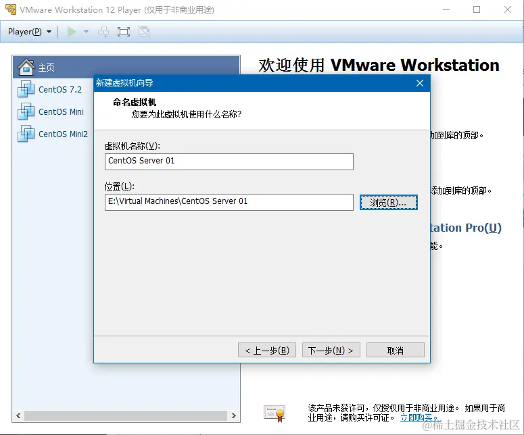Close the 新建虚拟机向导 dialog

point(420,83)
